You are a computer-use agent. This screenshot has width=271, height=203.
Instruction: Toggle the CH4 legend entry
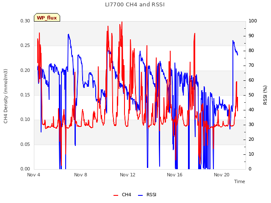click(122, 195)
